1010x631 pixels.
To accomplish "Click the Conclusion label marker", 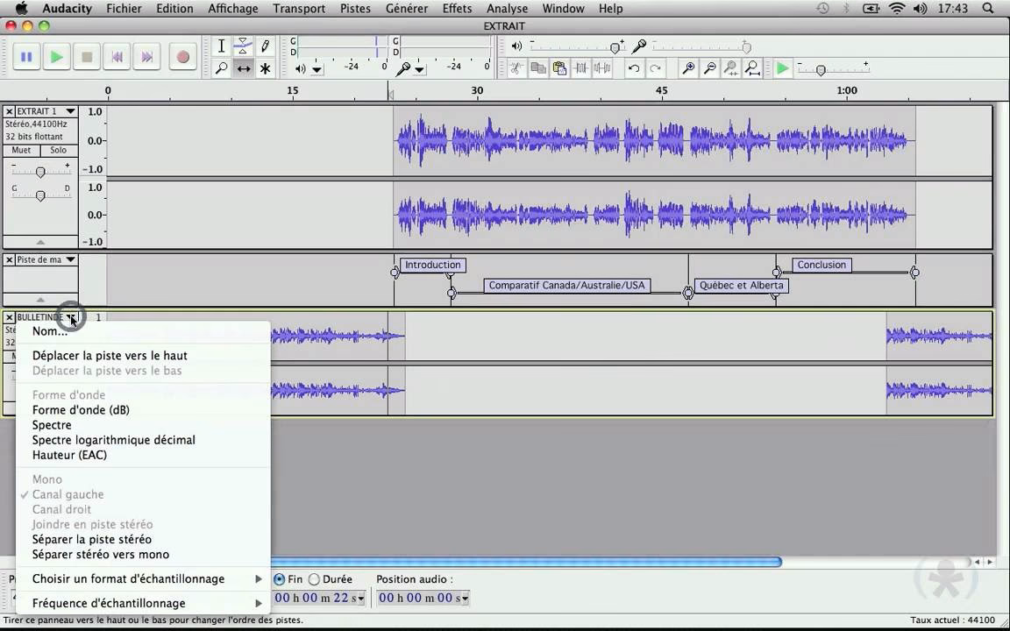I will [821, 265].
